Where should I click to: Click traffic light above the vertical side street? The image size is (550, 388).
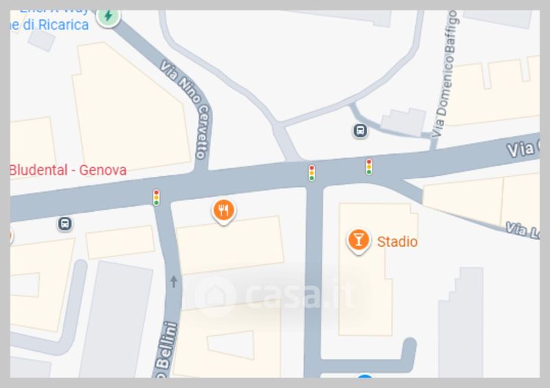coord(312,173)
